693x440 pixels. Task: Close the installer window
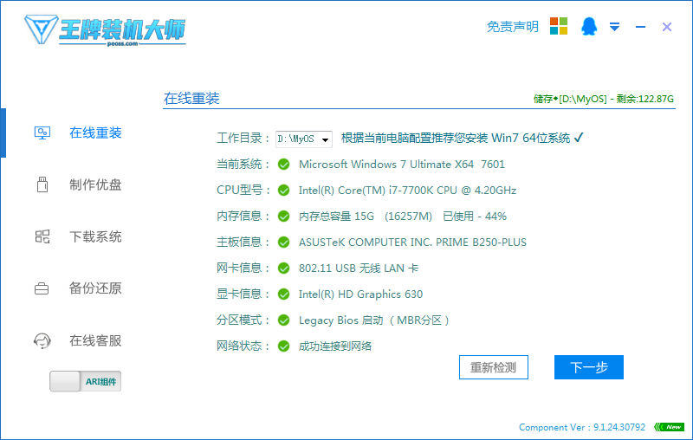coord(667,27)
